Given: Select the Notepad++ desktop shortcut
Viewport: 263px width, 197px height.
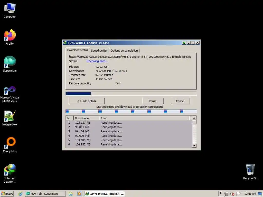Looking at the screenshot, I should pos(10,118).
